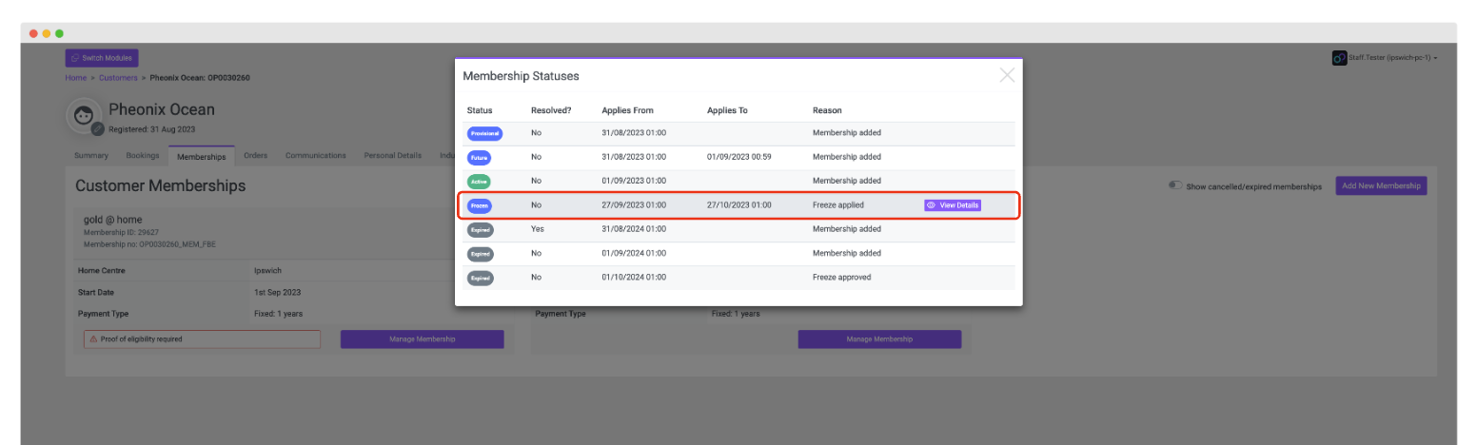The height and width of the screenshot is (445, 1477).
Task: Select the 01/09/2023 00:59 Applies To cell
Action: (x=739, y=157)
